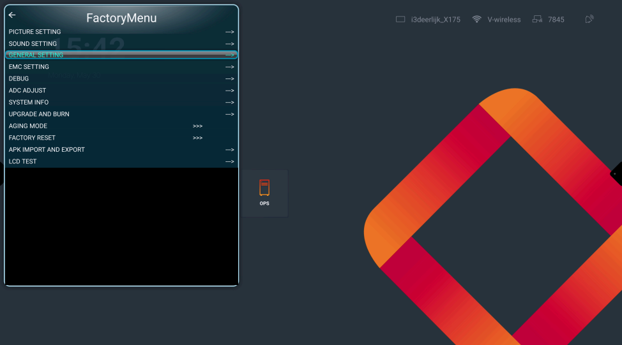Open the OPS source icon

tap(264, 193)
